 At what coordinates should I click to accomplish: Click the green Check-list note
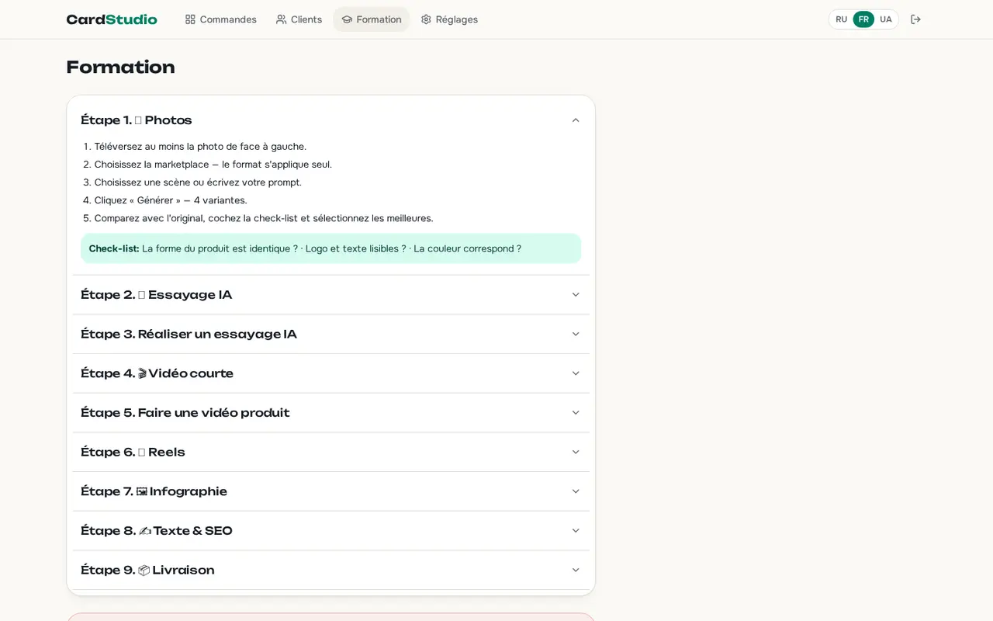click(x=331, y=248)
